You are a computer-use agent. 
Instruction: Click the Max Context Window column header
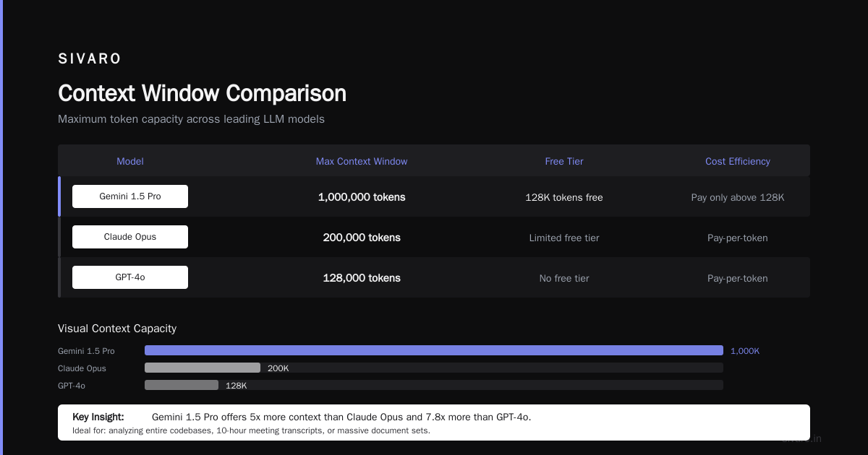tap(362, 162)
